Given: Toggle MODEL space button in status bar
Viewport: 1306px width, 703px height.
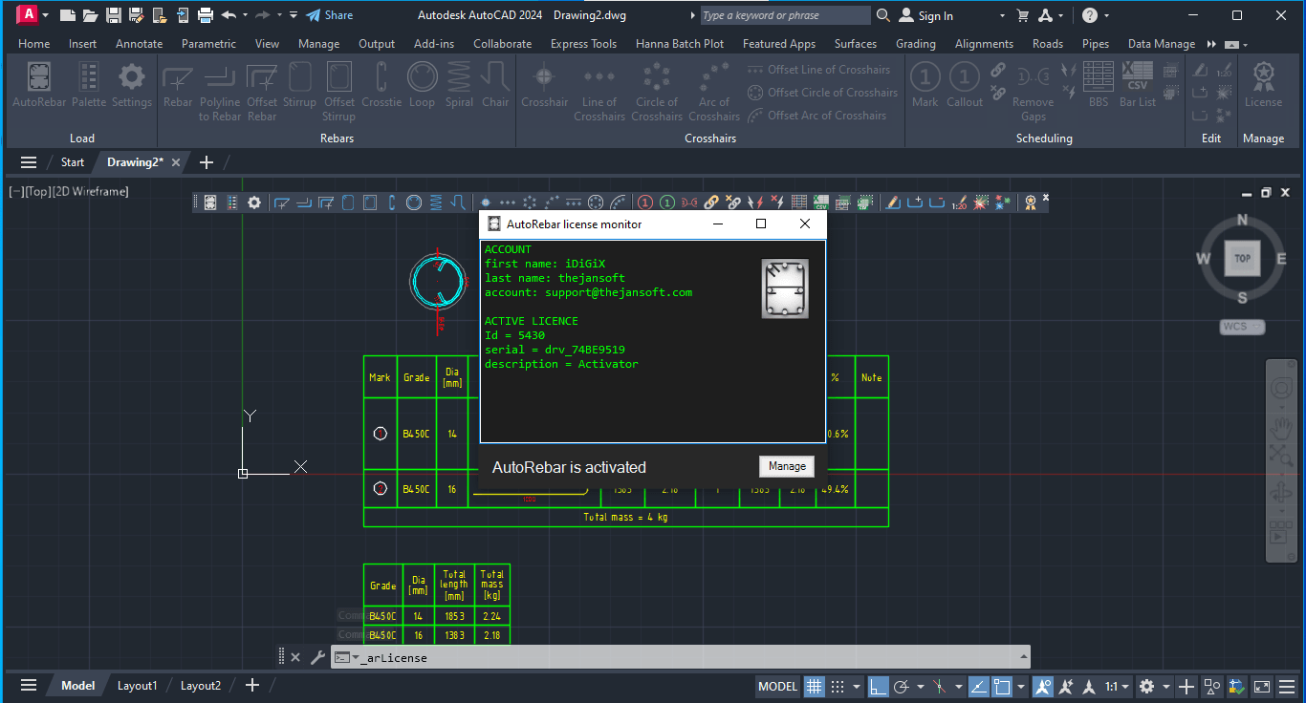Looking at the screenshot, I should pyautogui.click(x=777, y=686).
